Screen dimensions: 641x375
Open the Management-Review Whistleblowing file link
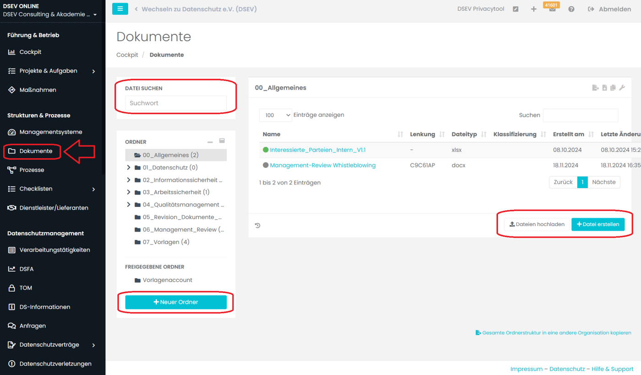pyautogui.click(x=322, y=165)
